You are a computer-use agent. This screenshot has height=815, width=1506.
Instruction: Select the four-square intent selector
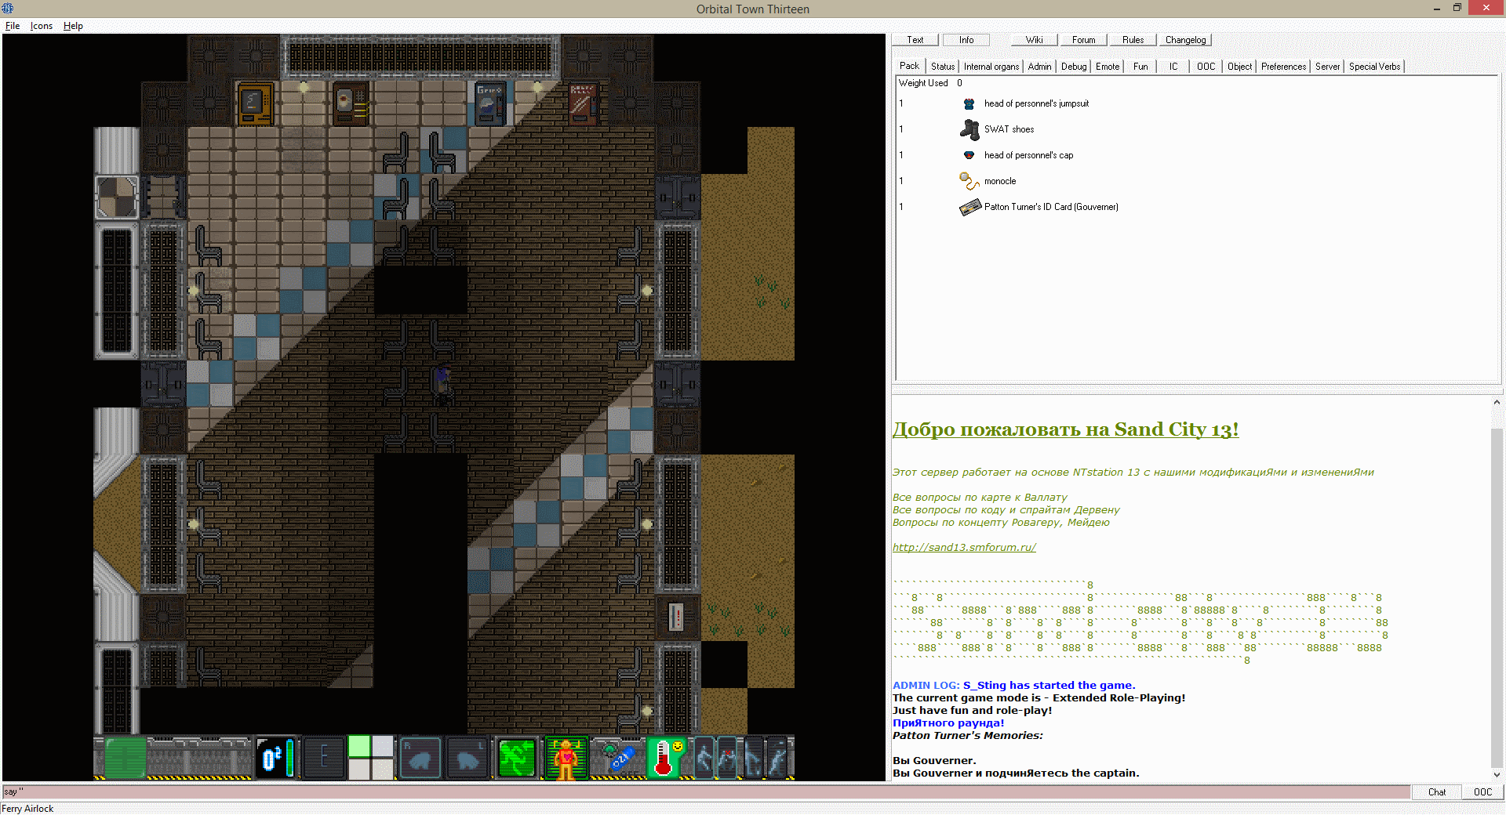pos(370,758)
